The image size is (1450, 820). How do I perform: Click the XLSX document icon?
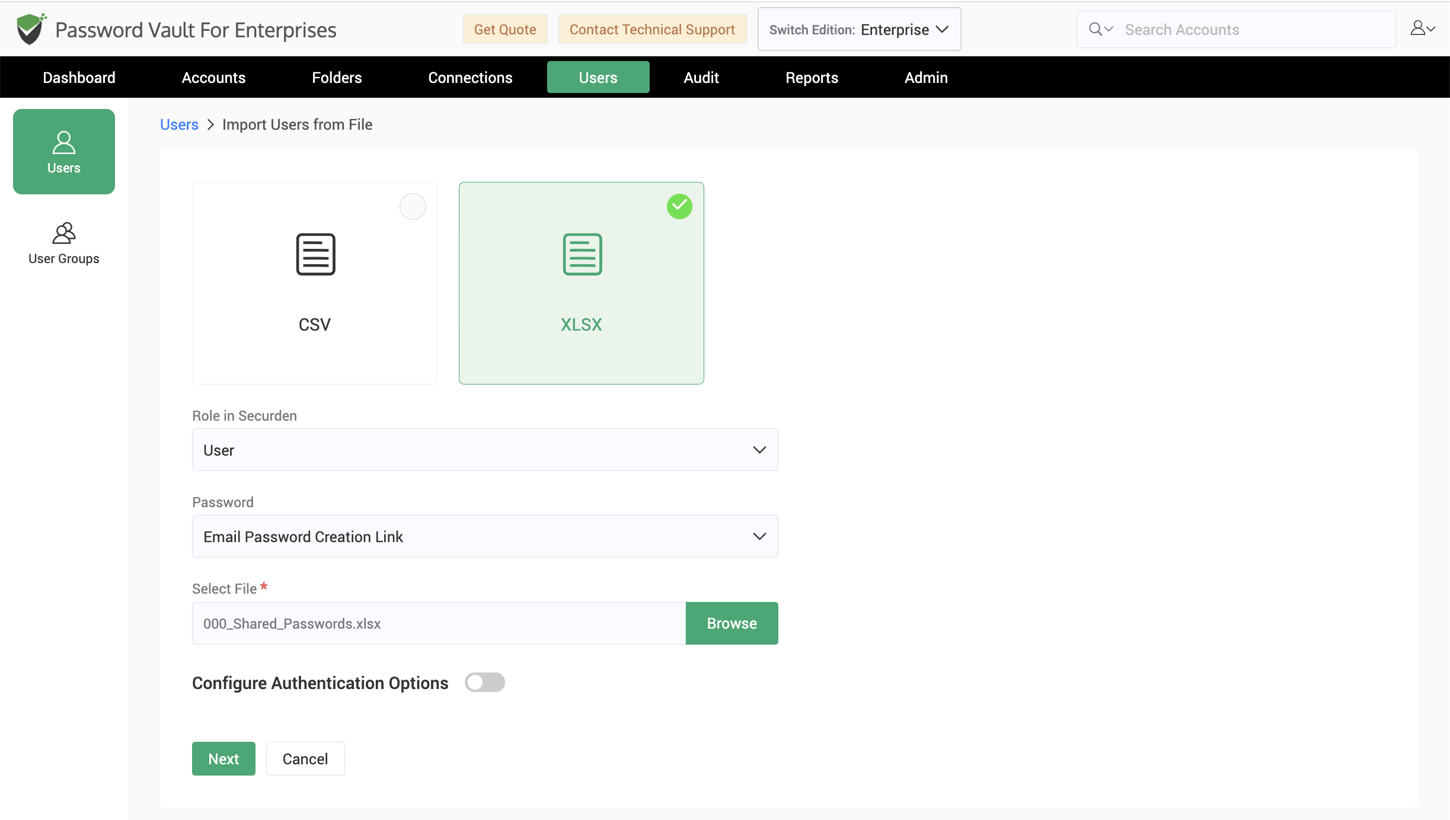(582, 254)
